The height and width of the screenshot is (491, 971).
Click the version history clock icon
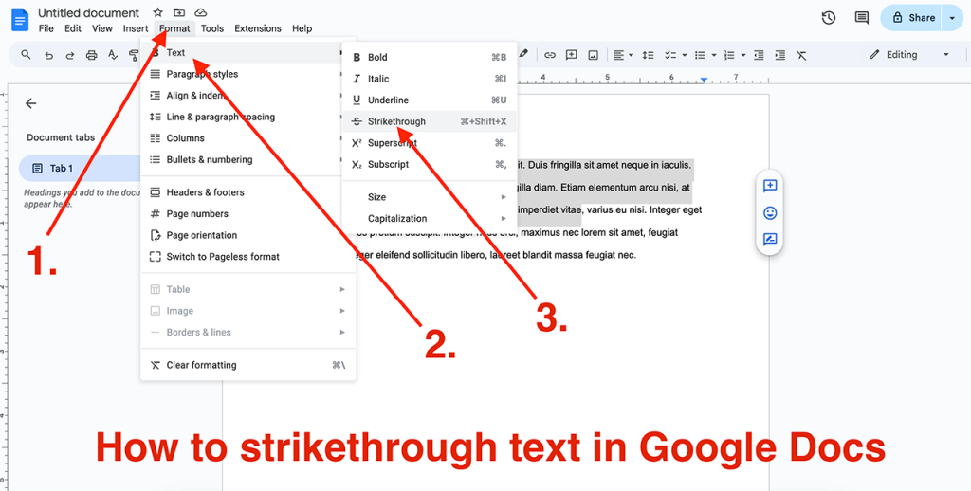[828, 17]
